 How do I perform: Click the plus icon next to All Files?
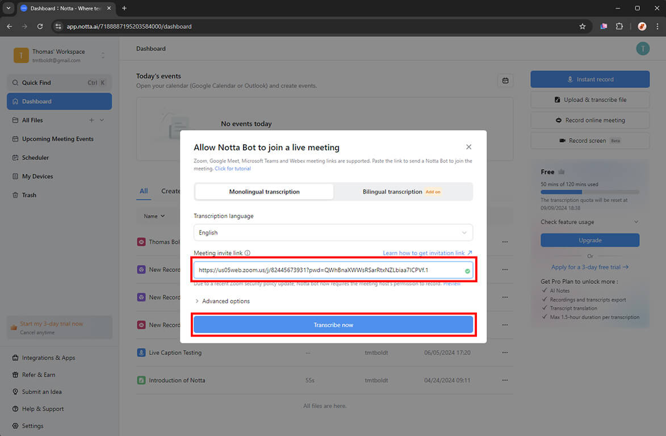tap(91, 120)
